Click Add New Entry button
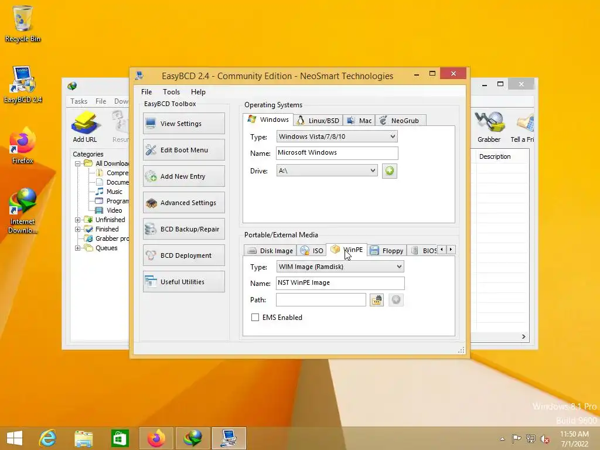Viewport: 600px width, 450px height. click(x=183, y=176)
